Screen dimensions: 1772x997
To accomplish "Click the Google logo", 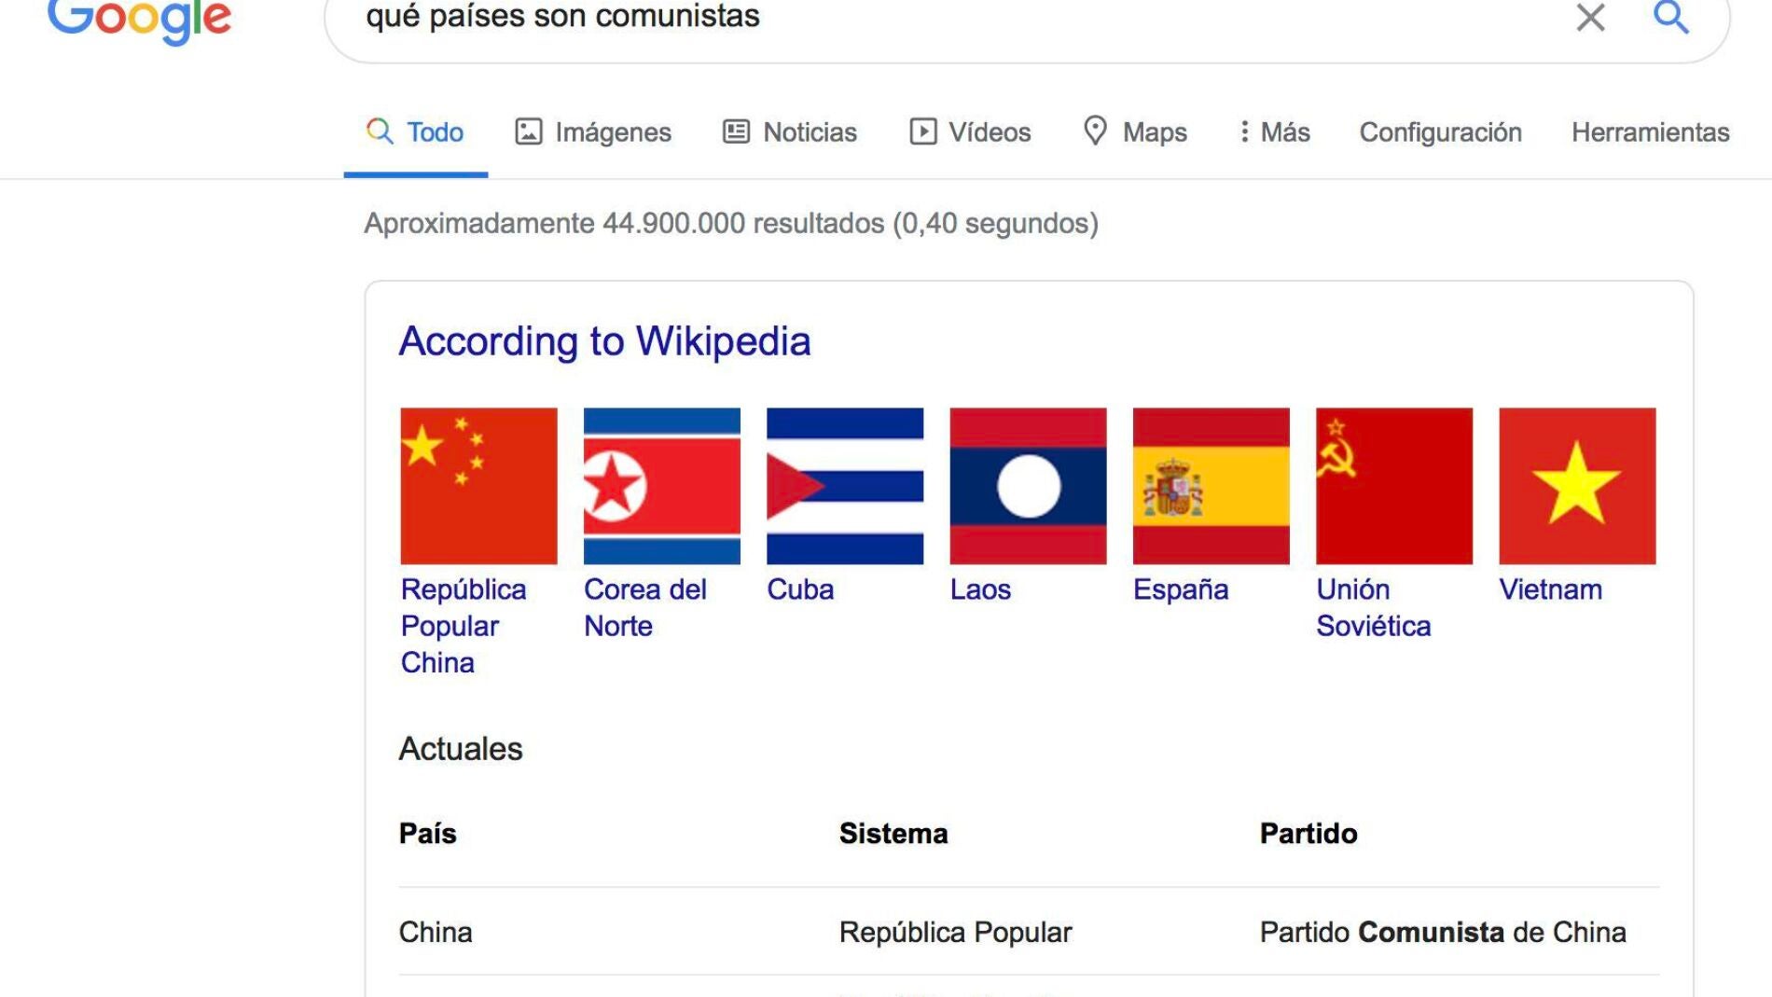I will (x=139, y=19).
